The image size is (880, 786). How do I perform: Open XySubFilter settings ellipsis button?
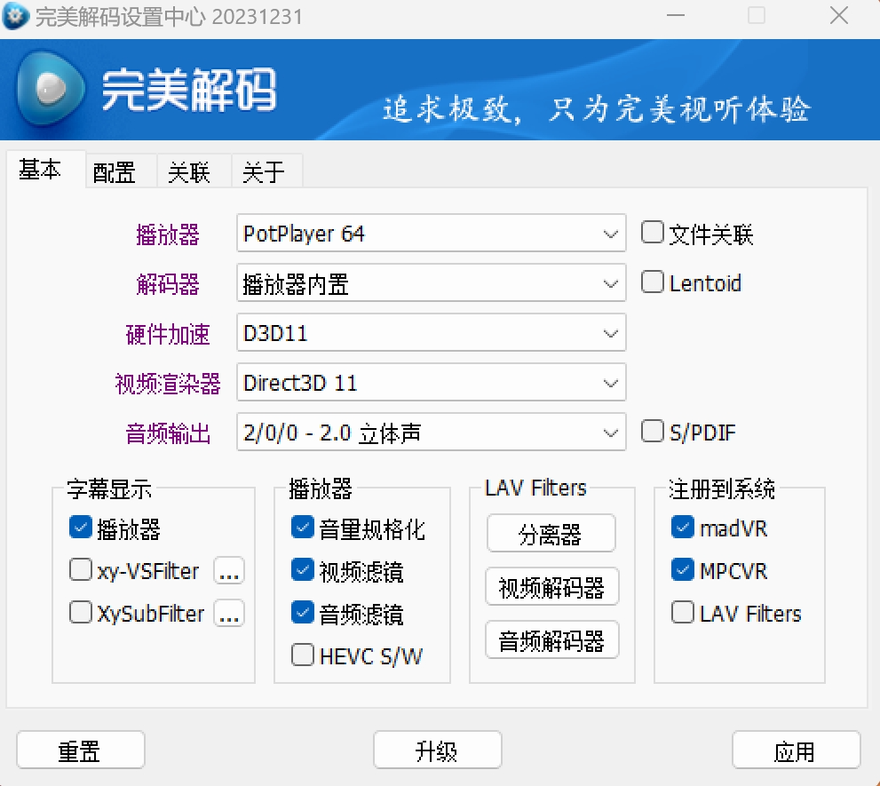pos(229,613)
